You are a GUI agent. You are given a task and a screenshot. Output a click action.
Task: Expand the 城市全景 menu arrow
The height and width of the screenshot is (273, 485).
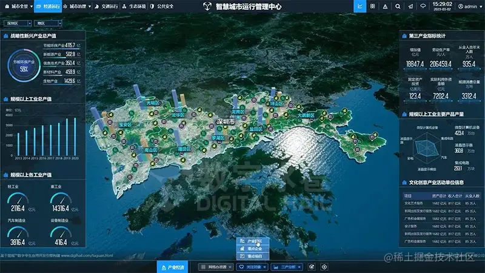tap(32, 7)
